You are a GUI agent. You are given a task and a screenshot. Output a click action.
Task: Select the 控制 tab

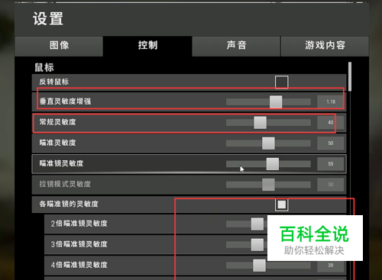[x=147, y=46]
